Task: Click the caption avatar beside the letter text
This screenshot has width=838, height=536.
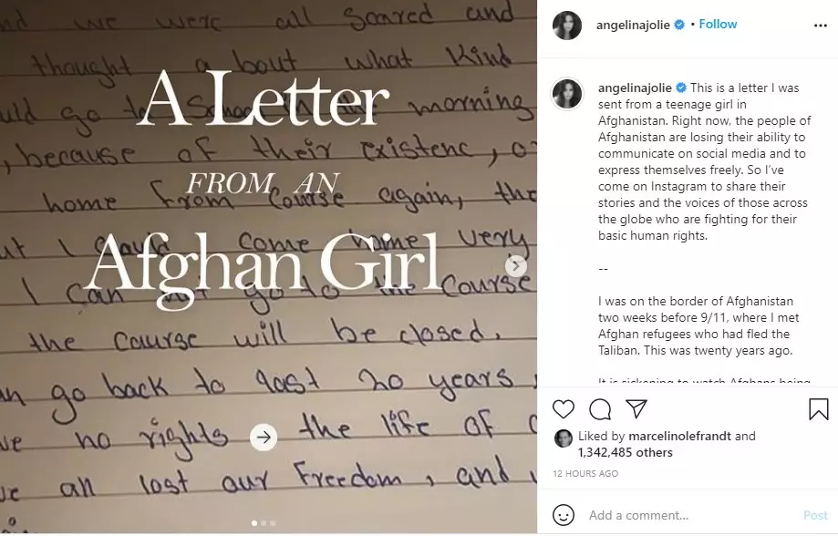Action: click(x=567, y=93)
